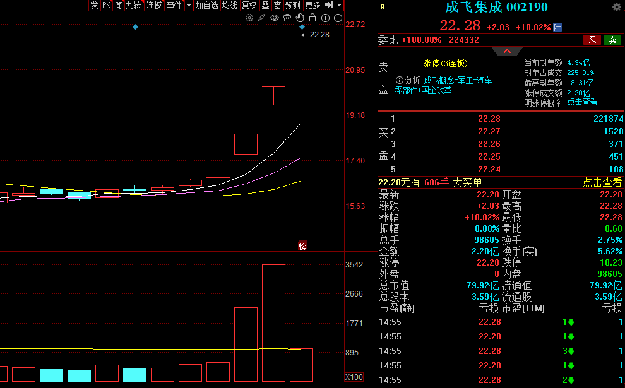Viewport: 625px width, 388px height.
Task: Open the toolbox briefcase icon
Action: click(x=287, y=18)
